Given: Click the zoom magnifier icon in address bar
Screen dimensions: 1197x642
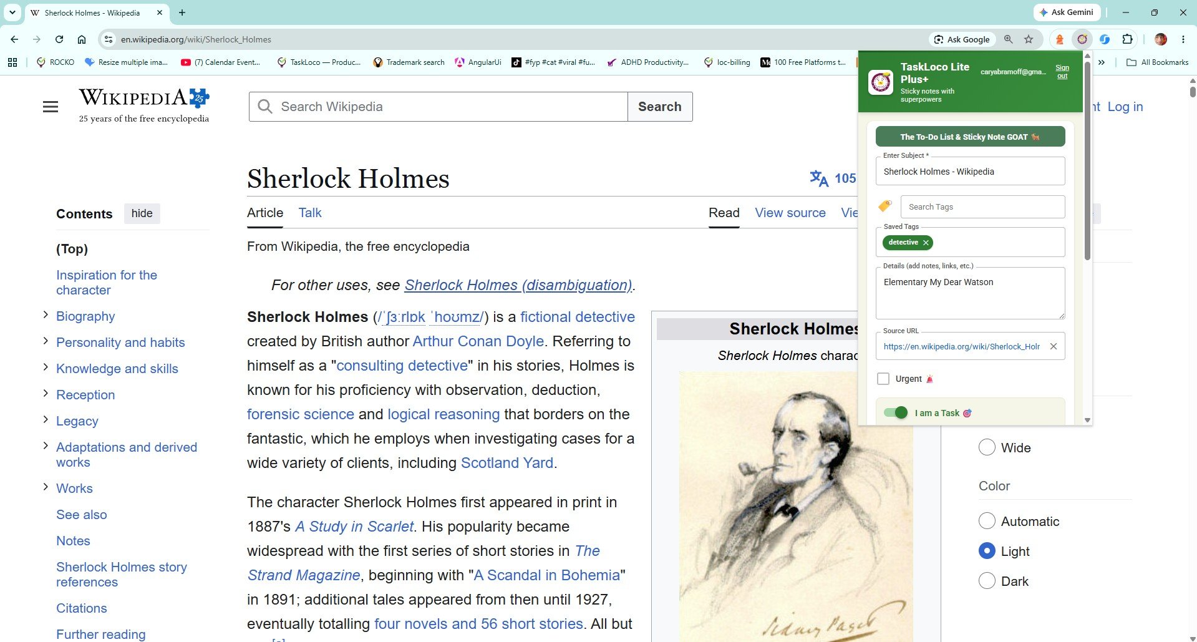Looking at the screenshot, I should click(1008, 39).
